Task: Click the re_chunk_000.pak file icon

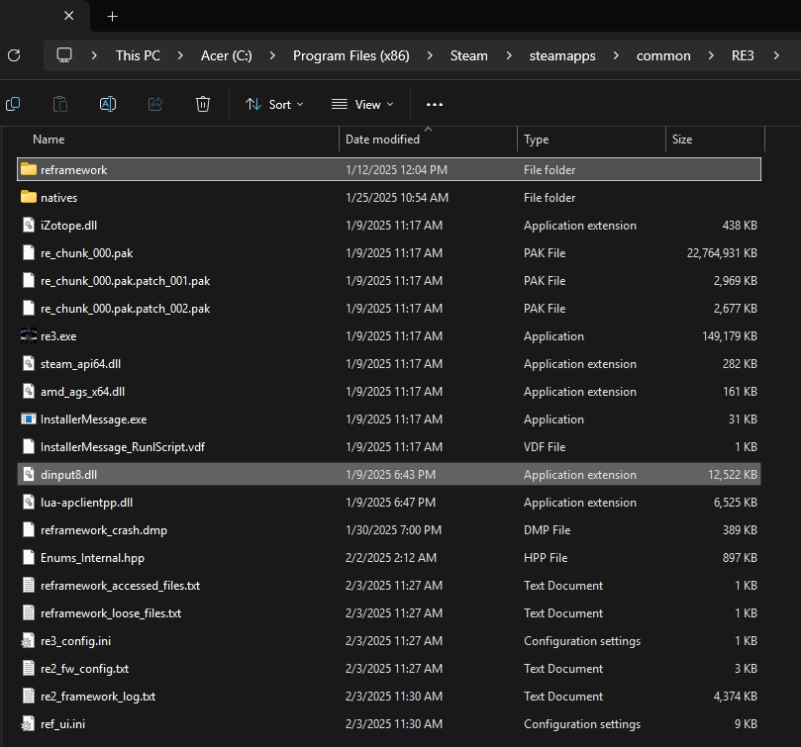Action: [29, 252]
